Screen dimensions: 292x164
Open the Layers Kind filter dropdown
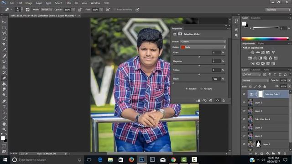pyautogui.click(x=251, y=75)
